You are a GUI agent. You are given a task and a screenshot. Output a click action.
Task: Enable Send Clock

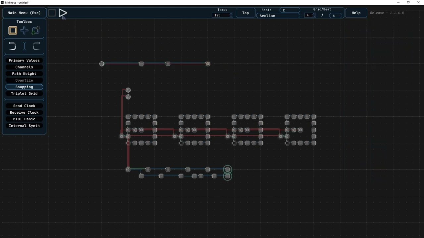[24, 106]
